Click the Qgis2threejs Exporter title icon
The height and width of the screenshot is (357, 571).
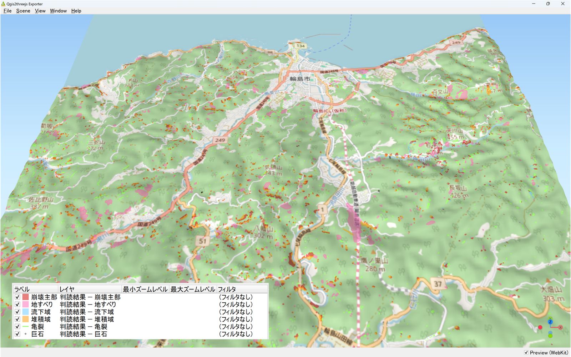point(3,4)
